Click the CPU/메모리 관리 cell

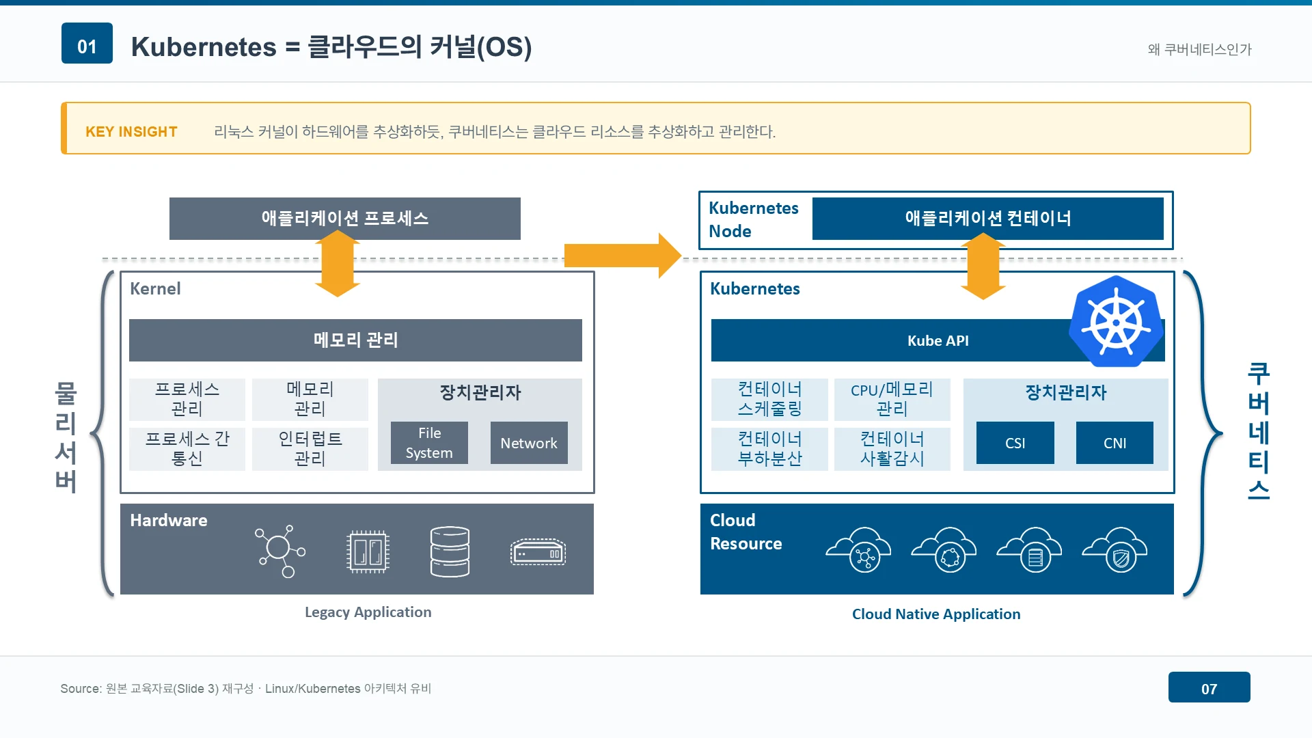tap(892, 400)
